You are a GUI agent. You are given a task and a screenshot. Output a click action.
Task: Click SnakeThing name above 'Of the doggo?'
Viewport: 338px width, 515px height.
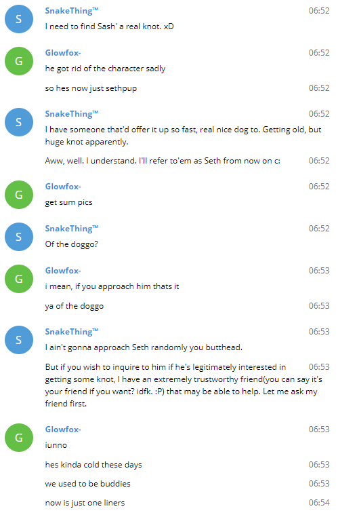(72, 229)
